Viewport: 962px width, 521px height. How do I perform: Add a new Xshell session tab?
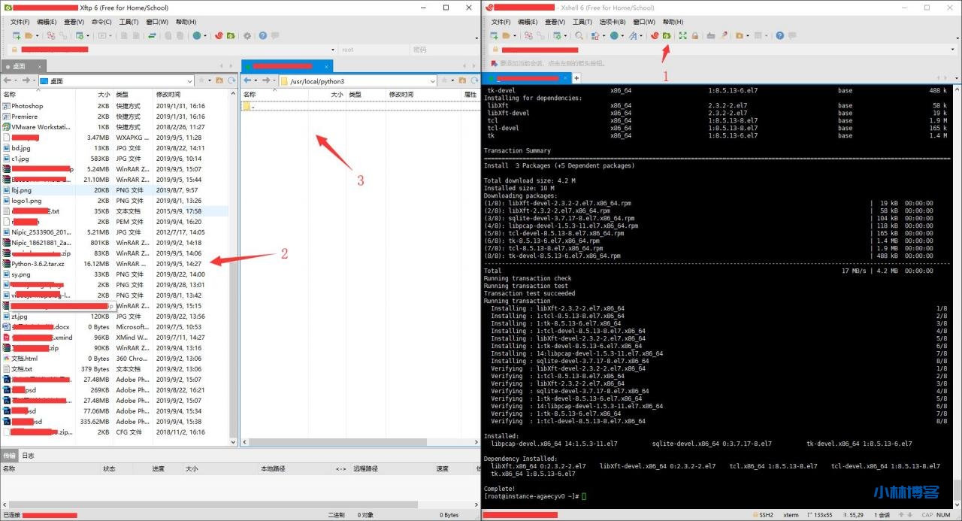pos(576,77)
